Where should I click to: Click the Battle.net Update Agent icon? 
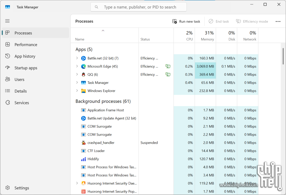(83, 118)
